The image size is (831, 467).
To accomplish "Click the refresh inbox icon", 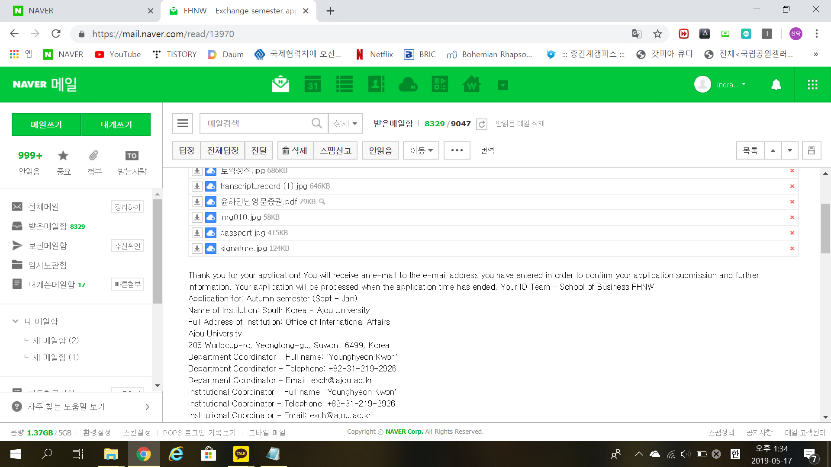I will tap(481, 124).
